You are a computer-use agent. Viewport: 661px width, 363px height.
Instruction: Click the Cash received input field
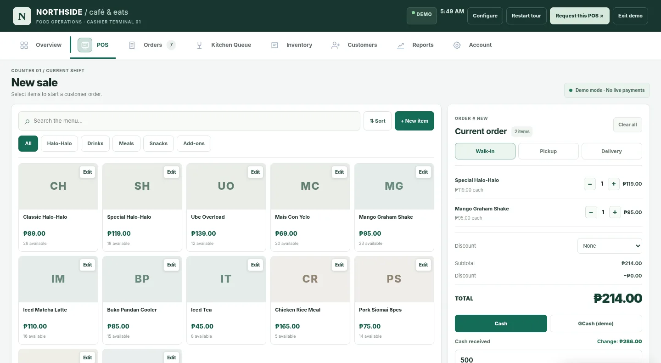[549, 357]
